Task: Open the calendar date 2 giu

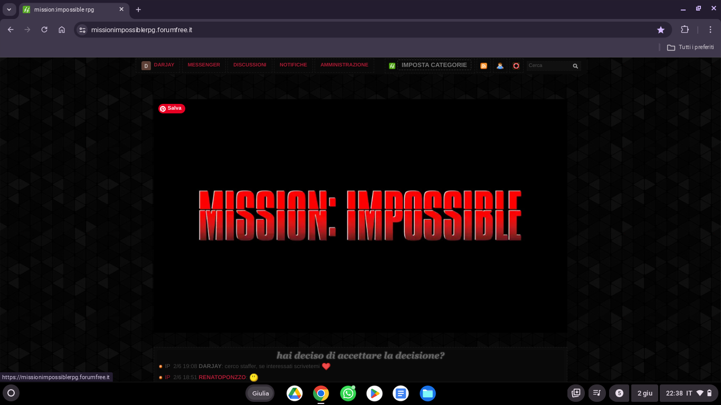Action: pos(645,393)
